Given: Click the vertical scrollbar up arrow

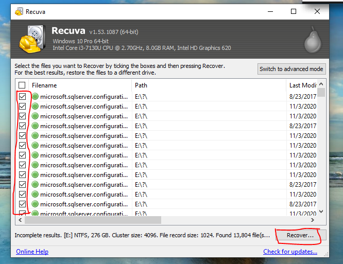Looking at the screenshot, I should click(321, 84).
